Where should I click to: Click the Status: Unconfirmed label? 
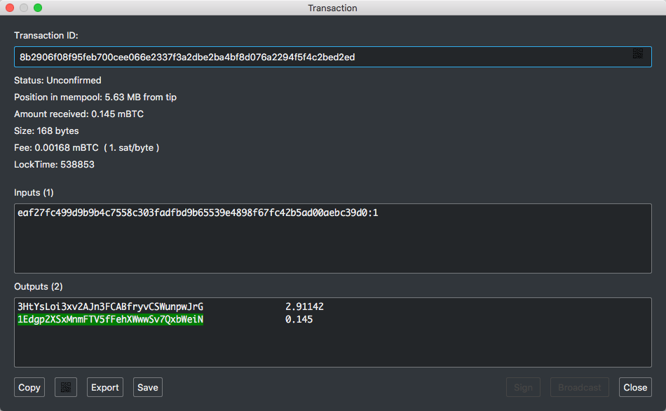pyautogui.click(x=57, y=81)
